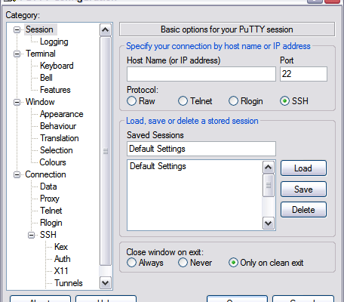Screen dimensions: 344x302
Task: Open the Logging category
Action: point(54,42)
